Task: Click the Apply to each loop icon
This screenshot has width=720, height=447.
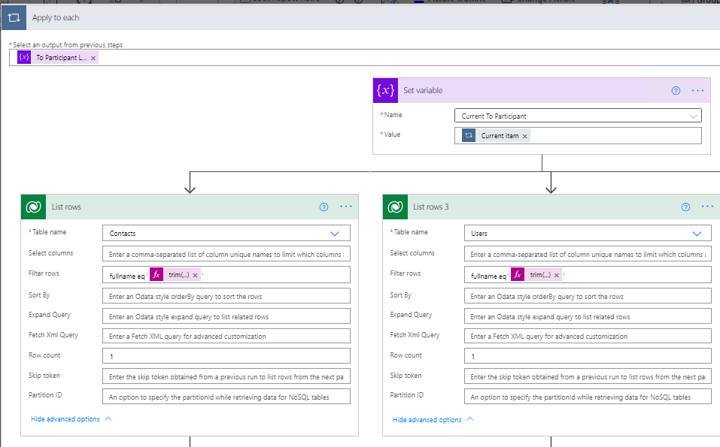Action: click(x=15, y=17)
